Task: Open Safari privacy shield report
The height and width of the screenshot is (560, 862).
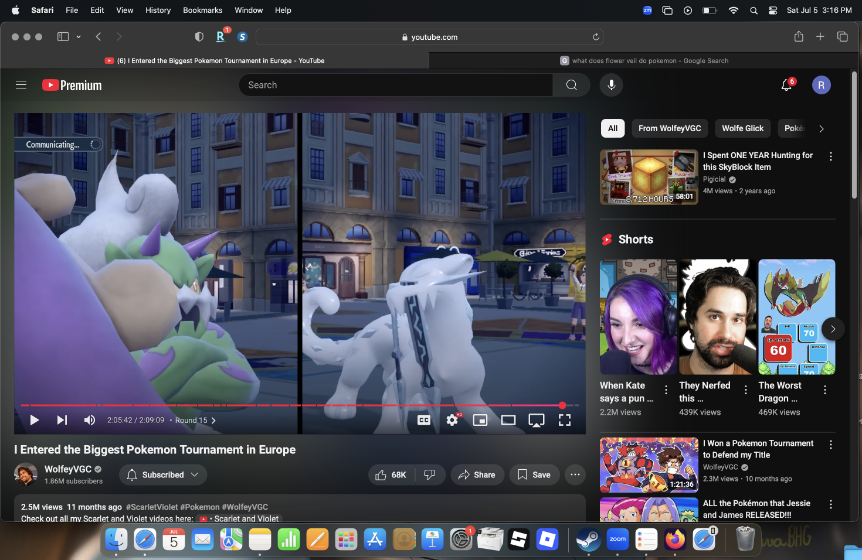Action: [x=199, y=37]
